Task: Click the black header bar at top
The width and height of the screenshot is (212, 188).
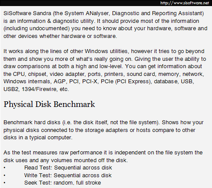Action: pos(106,3)
